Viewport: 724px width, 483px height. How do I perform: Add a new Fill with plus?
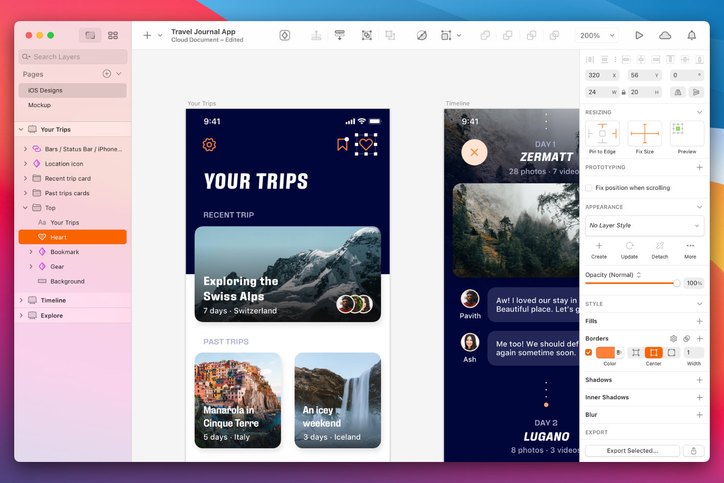tap(700, 321)
